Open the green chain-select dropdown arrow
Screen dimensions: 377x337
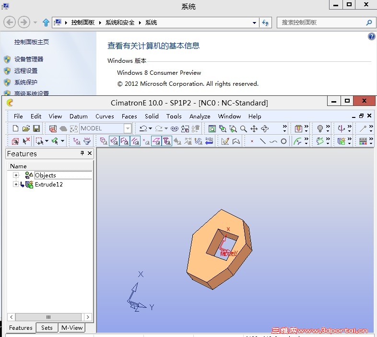62,141
